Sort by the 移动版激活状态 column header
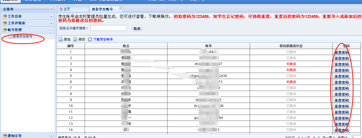This screenshot has height=138, width=362. 291,46
